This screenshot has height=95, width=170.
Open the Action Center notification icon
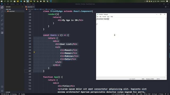coord(167,1)
